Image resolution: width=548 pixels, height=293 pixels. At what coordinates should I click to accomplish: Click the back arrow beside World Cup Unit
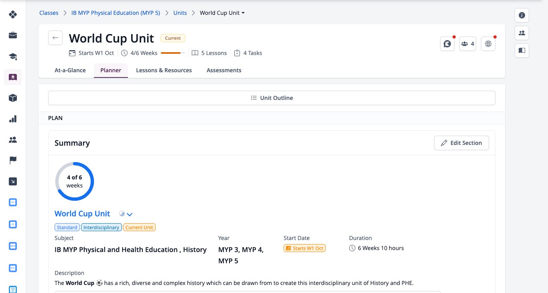(55, 38)
